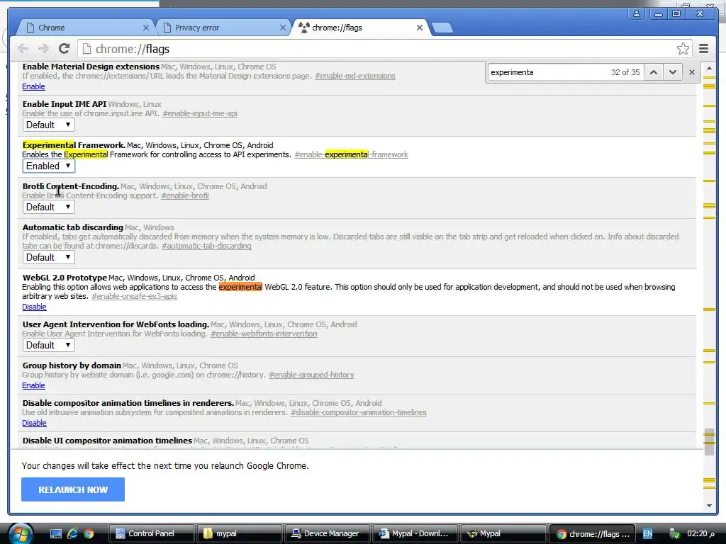The width and height of the screenshot is (726, 544).
Task: Open #enable-experimental-framework anchor link
Action: (351, 154)
